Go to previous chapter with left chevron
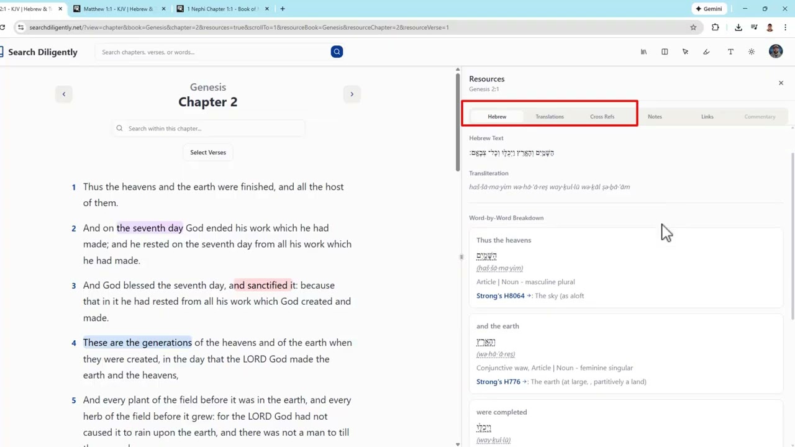 pyautogui.click(x=63, y=94)
